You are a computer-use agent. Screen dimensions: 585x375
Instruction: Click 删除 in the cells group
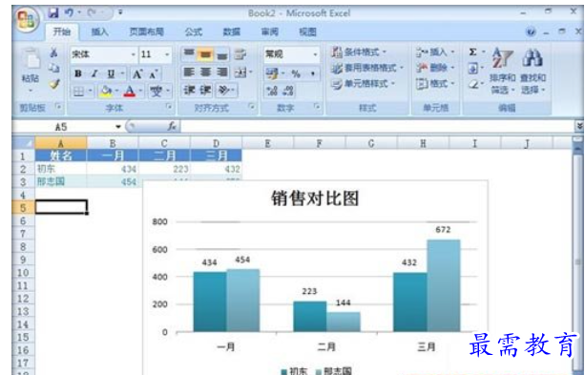[435, 68]
